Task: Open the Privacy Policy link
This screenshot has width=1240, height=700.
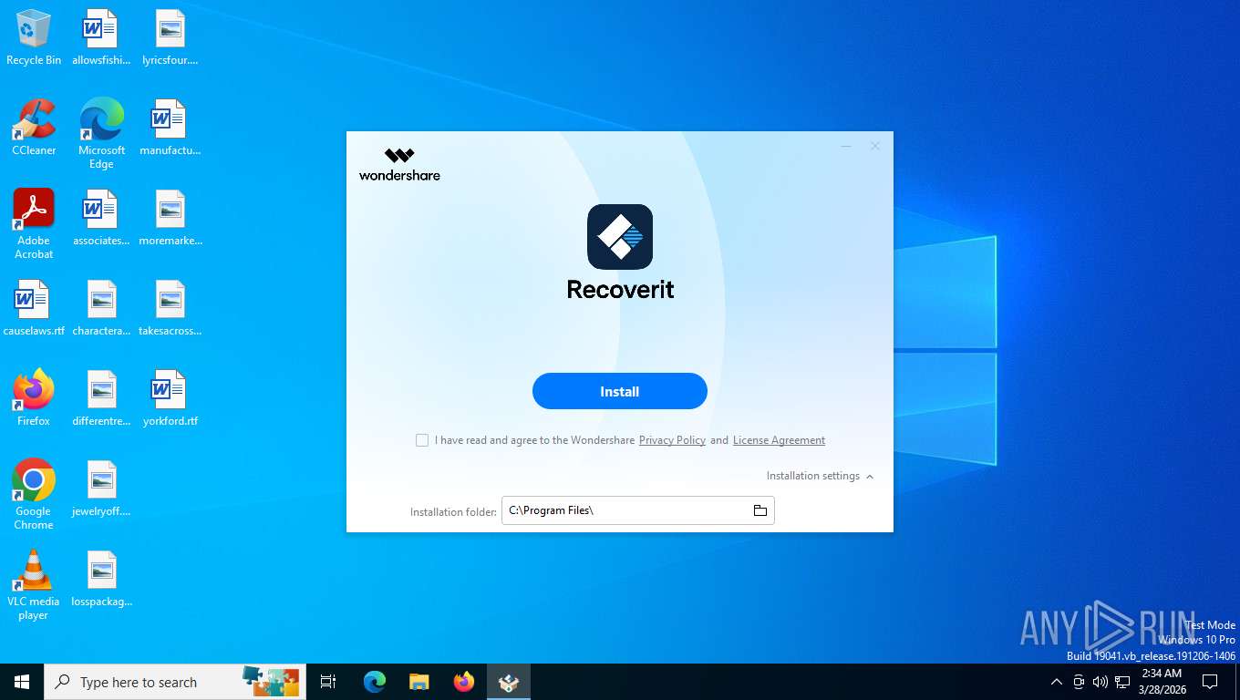Action: coord(672,440)
